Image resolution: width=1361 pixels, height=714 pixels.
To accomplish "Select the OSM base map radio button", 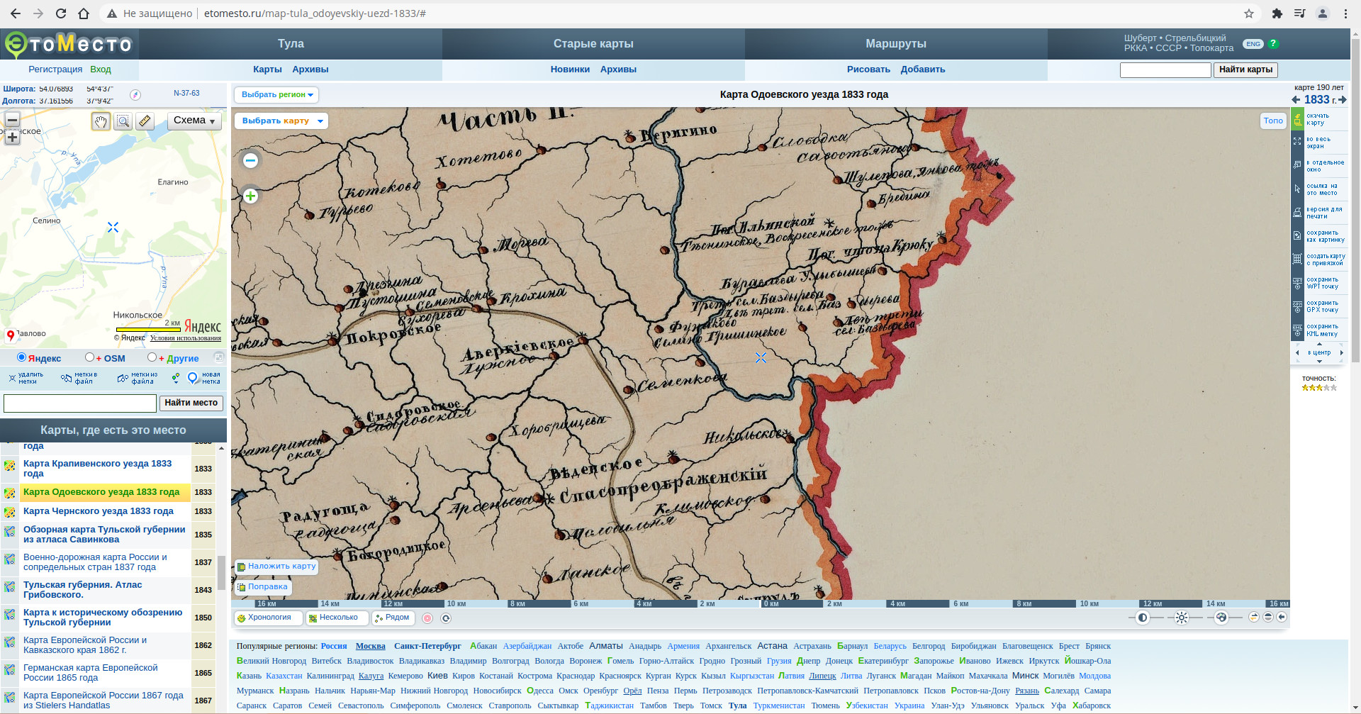I will coord(89,357).
